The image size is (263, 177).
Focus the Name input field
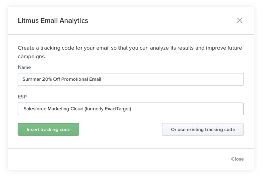(131, 79)
